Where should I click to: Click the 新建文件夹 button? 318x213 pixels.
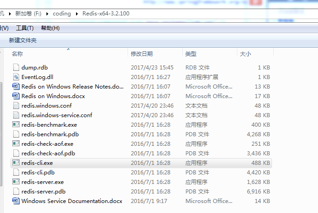(23, 40)
